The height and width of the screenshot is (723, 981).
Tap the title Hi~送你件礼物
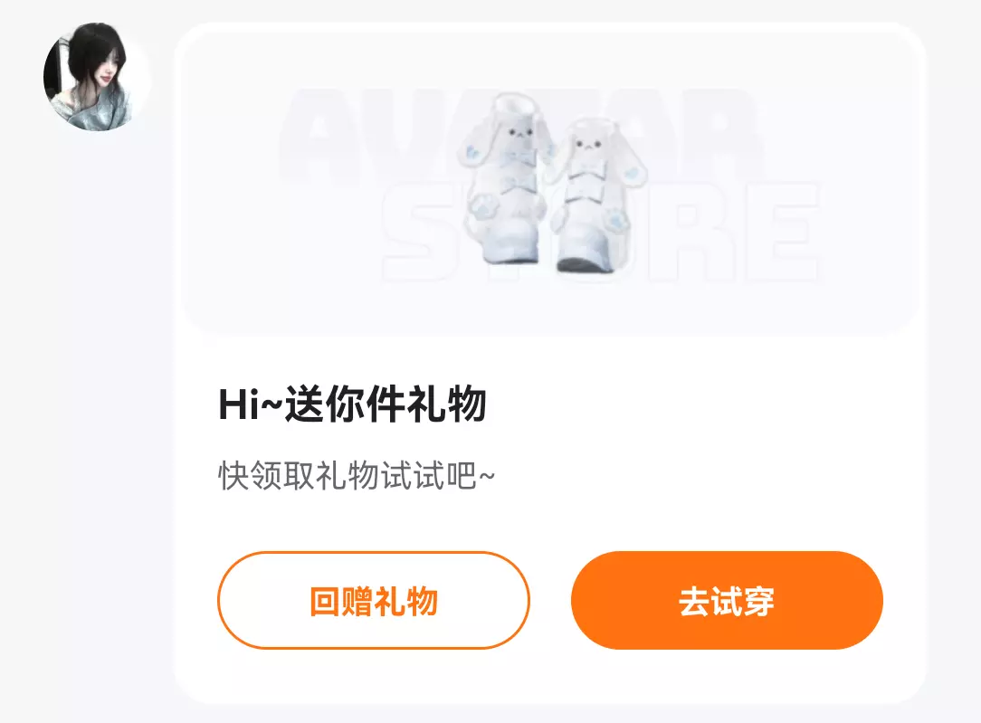tap(352, 404)
